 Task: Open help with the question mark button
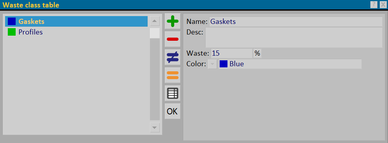374,5
